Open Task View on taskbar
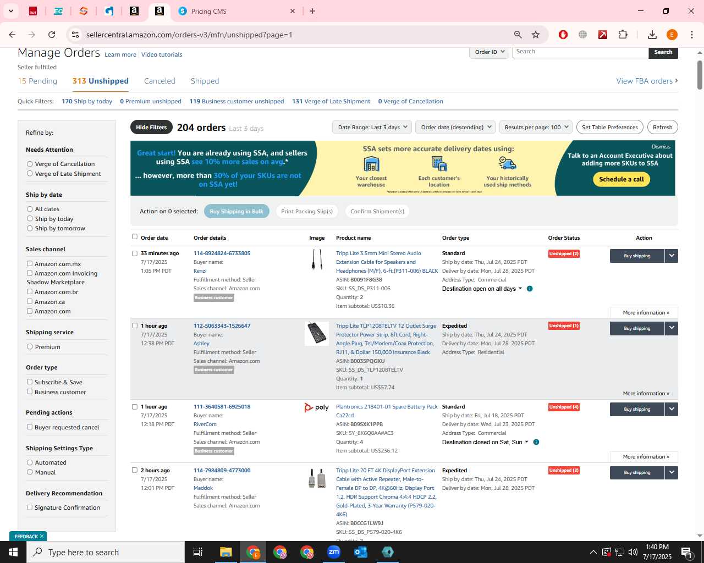Image resolution: width=704 pixels, height=563 pixels. 198,552
